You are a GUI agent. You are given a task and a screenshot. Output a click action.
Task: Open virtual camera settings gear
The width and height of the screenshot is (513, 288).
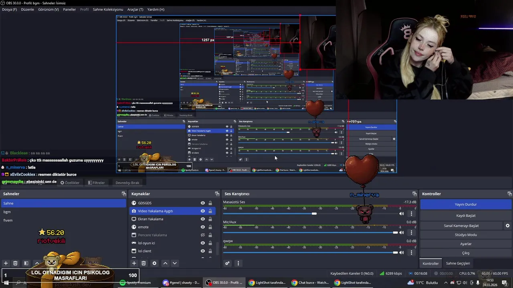tap(507, 226)
